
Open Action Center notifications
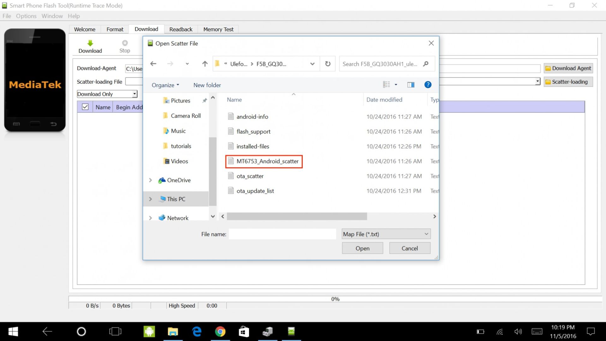click(591, 332)
